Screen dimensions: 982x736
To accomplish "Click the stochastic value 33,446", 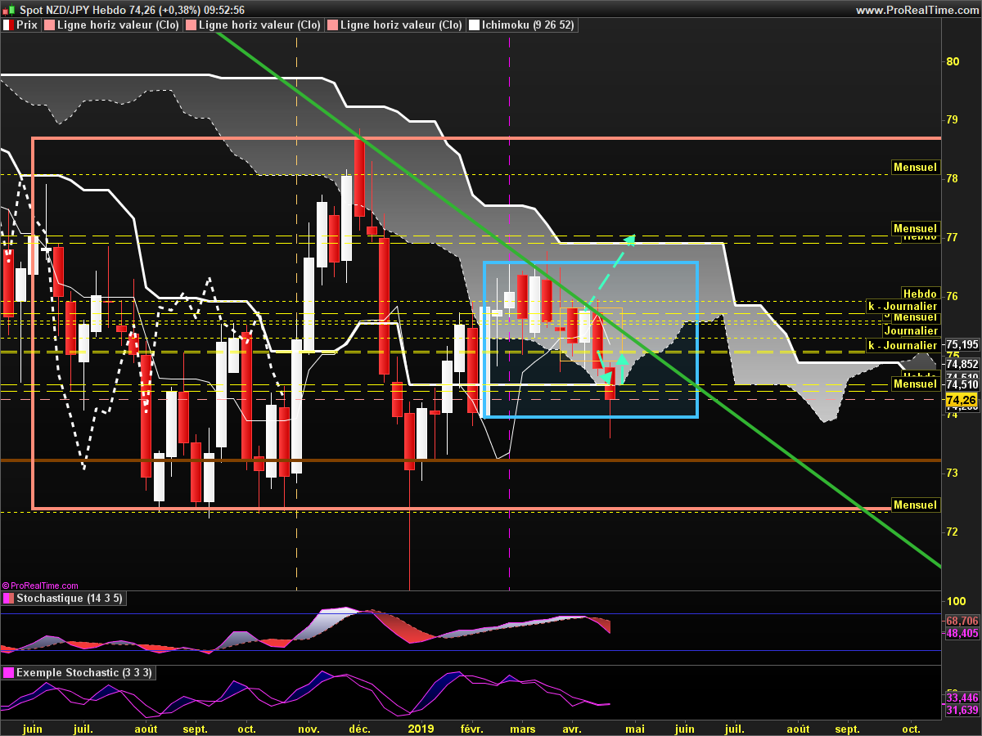I will click(x=962, y=698).
